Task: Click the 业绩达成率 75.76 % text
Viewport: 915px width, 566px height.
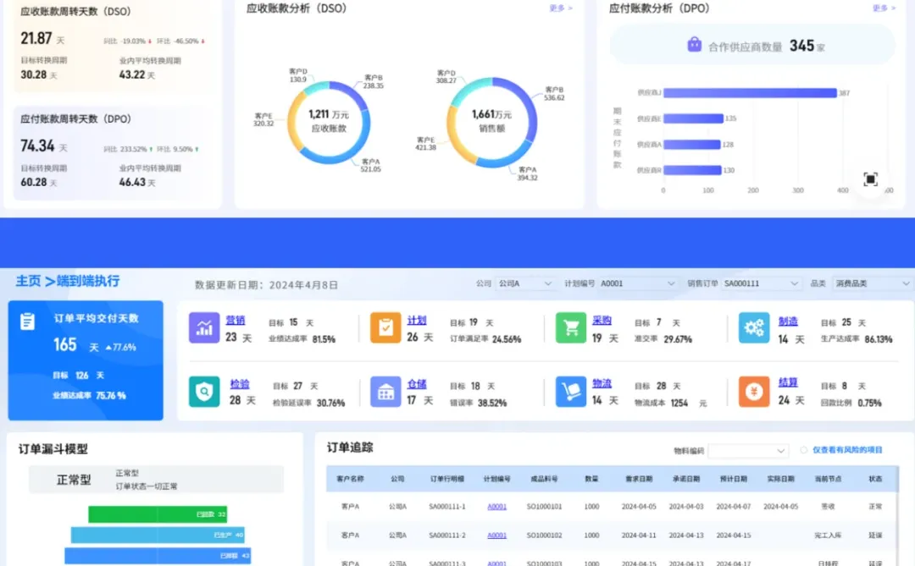Action: tap(89, 396)
